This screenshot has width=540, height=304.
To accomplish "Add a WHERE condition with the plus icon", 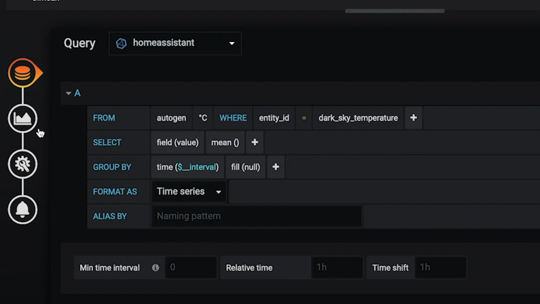I will click(413, 118).
